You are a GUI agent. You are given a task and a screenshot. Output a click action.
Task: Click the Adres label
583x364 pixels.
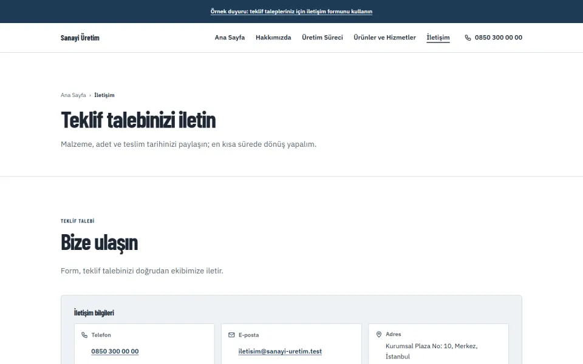coord(394,334)
